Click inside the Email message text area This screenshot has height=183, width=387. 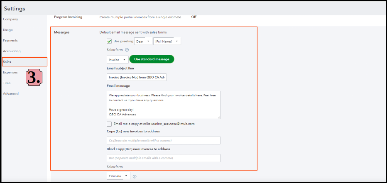pyautogui.click(x=164, y=105)
